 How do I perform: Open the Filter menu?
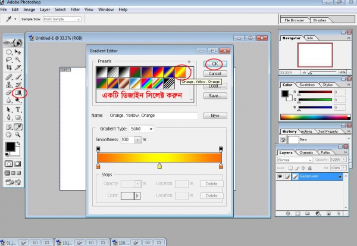coord(75,10)
